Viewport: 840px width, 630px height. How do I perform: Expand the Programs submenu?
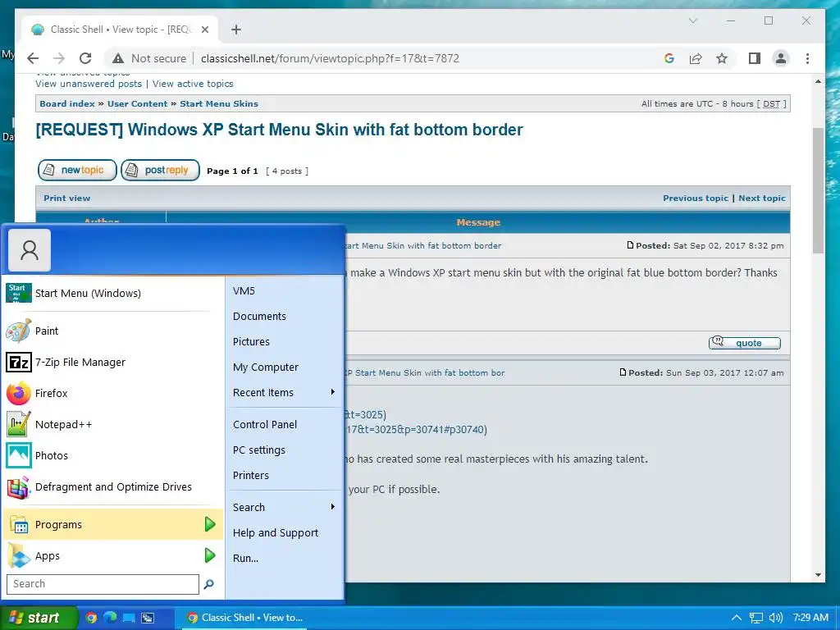point(112,524)
